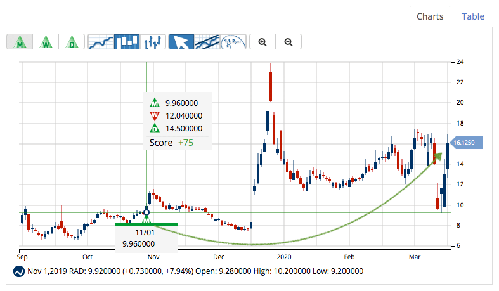Click the Mar month axis label
Image resolution: width=499 pixels, height=291 pixels.
click(x=415, y=257)
